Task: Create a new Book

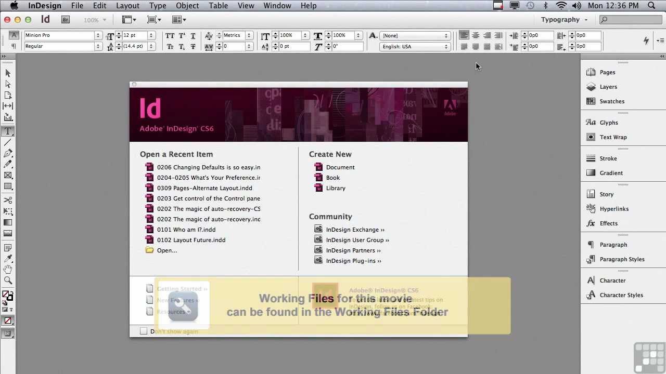Action: [x=327, y=178]
